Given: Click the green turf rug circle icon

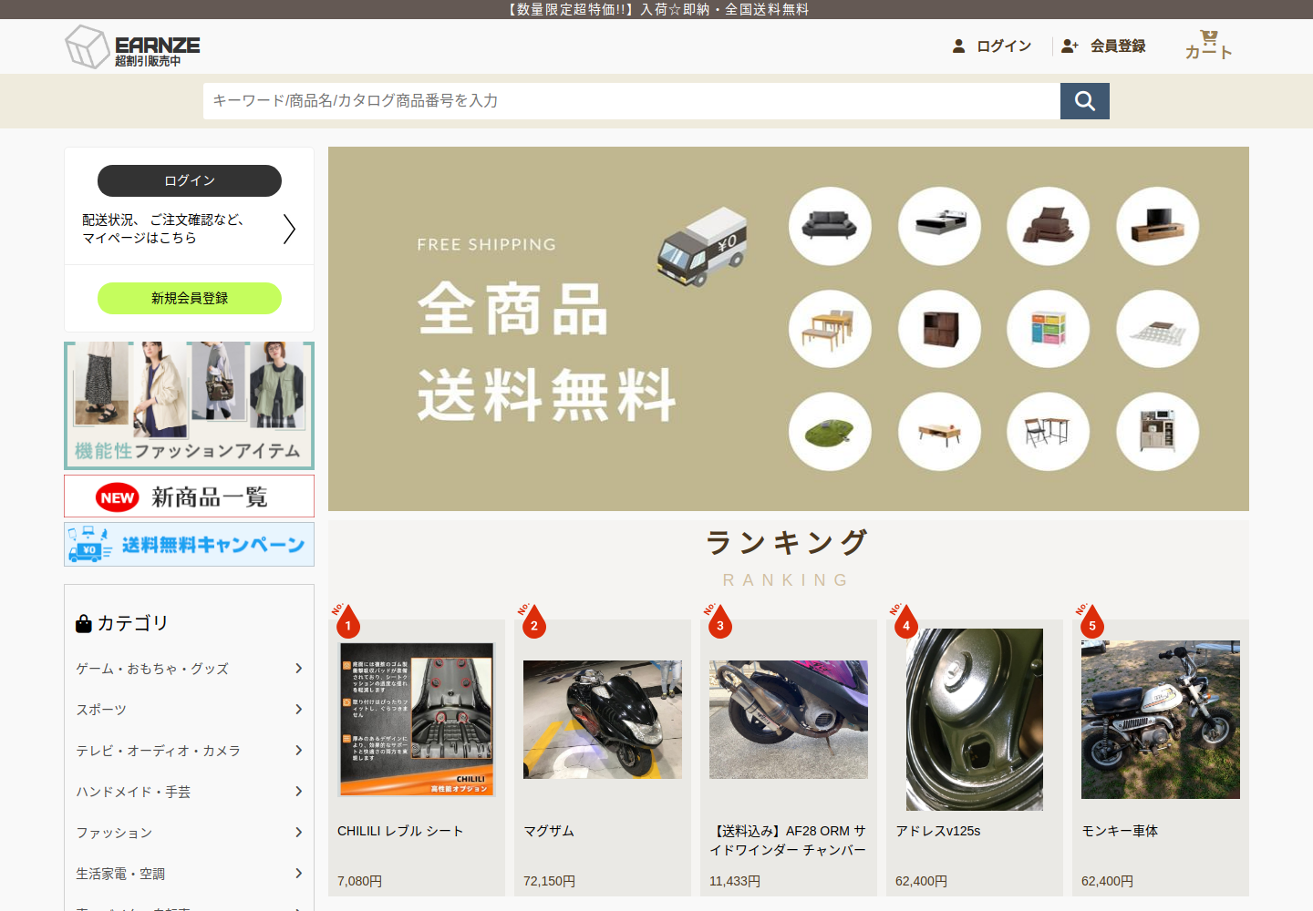Looking at the screenshot, I should click(x=830, y=432).
